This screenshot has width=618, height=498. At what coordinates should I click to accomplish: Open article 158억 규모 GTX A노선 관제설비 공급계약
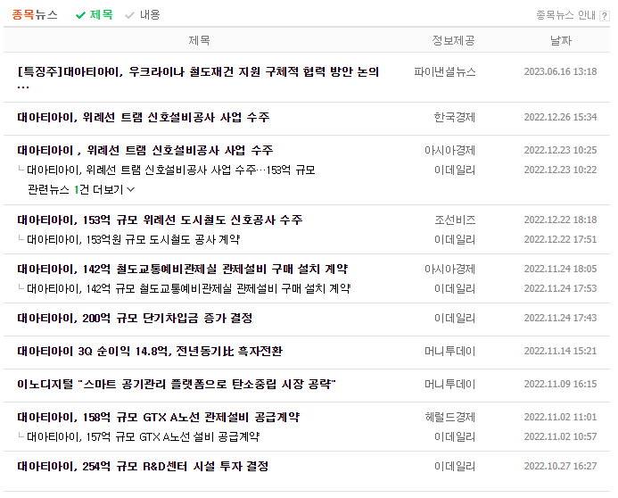(x=159, y=417)
